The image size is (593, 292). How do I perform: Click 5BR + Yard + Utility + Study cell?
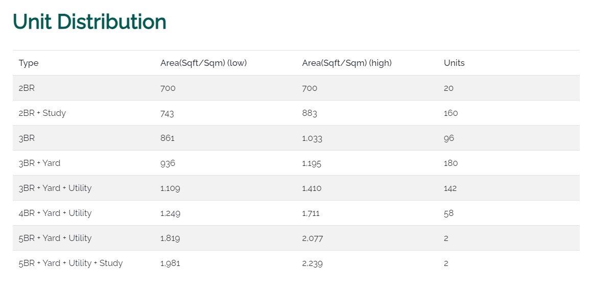pos(70,263)
